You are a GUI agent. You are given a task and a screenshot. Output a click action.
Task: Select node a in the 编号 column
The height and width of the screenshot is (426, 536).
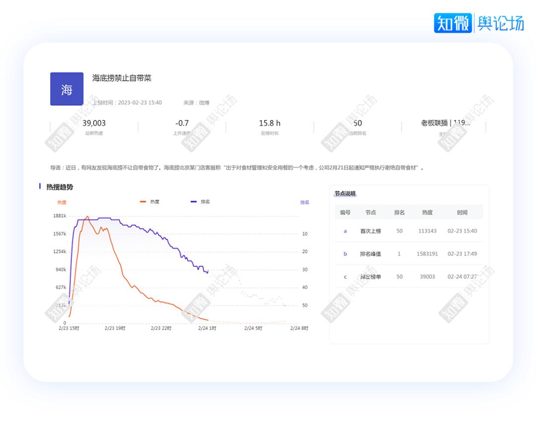pyautogui.click(x=345, y=231)
